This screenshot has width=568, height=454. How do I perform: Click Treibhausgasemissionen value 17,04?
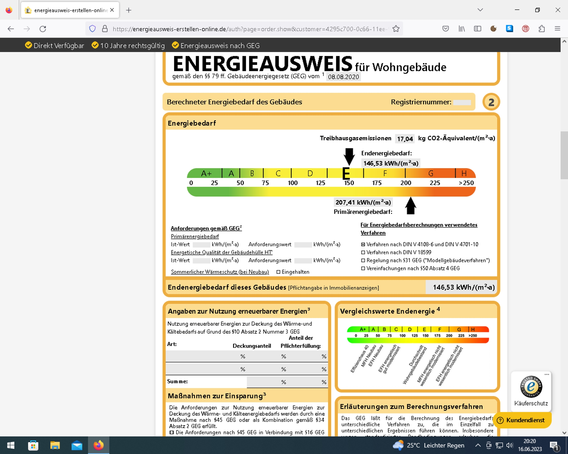pyautogui.click(x=405, y=139)
